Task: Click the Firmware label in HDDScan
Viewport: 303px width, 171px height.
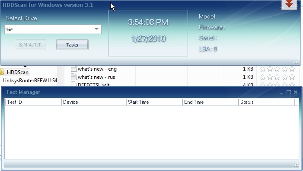Action: click(212, 28)
